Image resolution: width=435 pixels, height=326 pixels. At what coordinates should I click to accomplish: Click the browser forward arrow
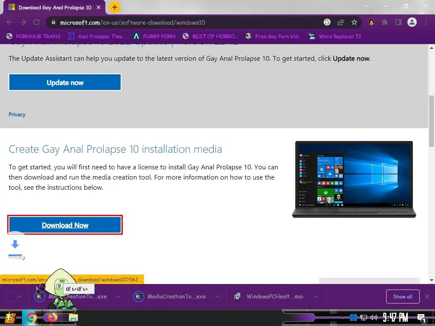pos(23,22)
